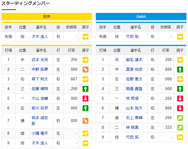Click the 先発 cell in Hanshin pitcher table
This screenshot has height=149, width=188.
tap(8, 36)
